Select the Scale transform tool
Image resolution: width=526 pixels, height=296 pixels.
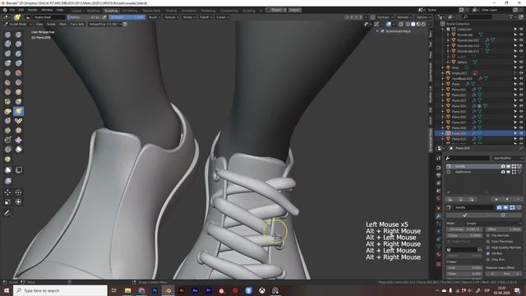[x=7, y=201]
